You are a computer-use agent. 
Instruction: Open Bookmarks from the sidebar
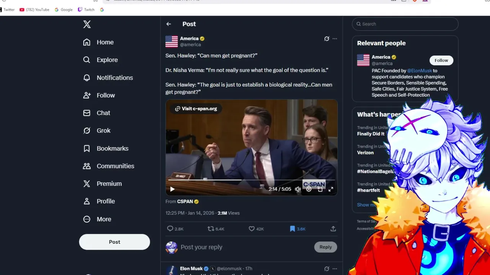pyautogui.click(x=106, y=148)
